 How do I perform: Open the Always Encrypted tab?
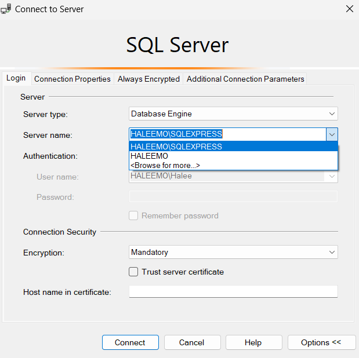148,79
